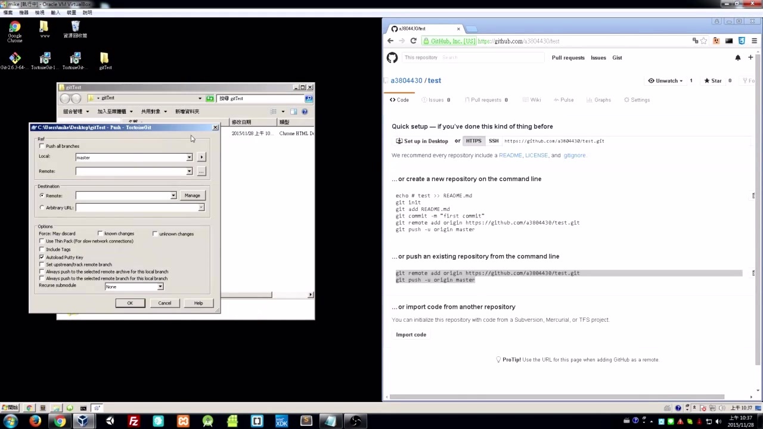The width and height of the screenshot is (763, 429).
Task: Open Gist in GitHub top navigation
Action: (617, 58)
